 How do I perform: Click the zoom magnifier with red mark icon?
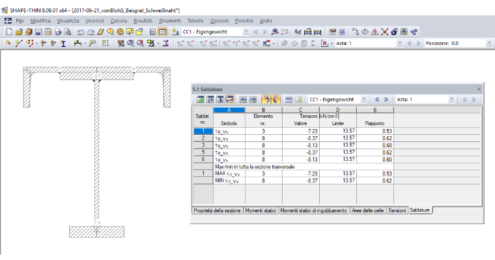[x=141, y=43]
